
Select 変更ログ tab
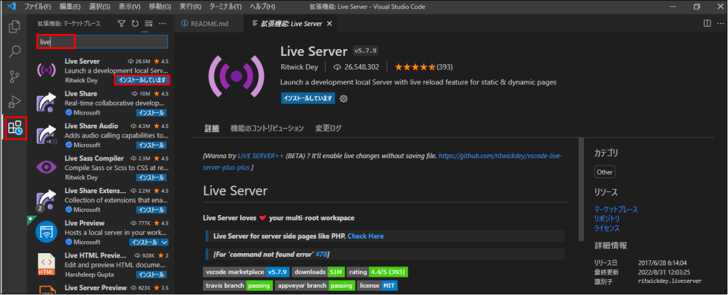point(329,128)
